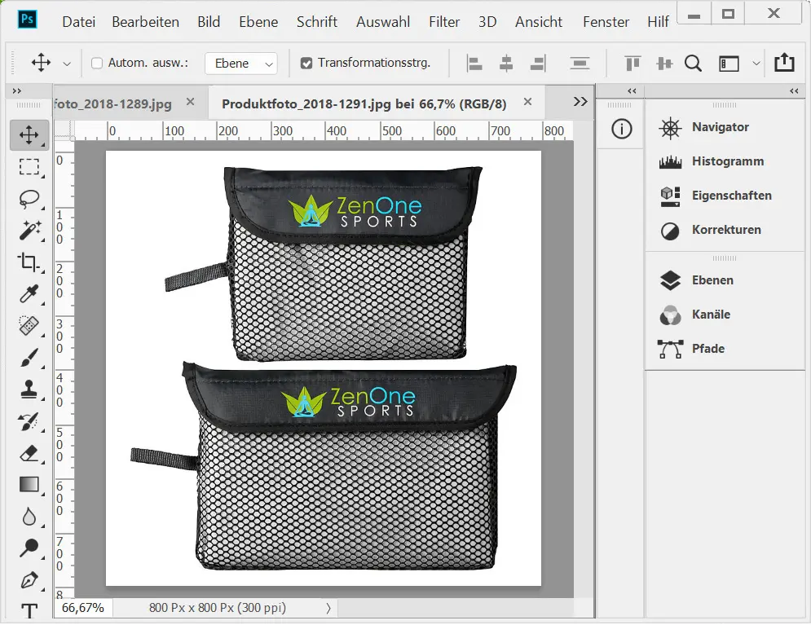Disable the Transformationsstrg. checkbox
The height and width of the screenshot is (625, 811).
click(x=306, y=64)
